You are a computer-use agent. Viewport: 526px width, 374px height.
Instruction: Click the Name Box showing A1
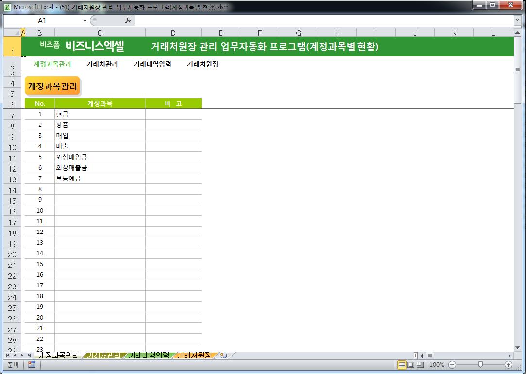click(43, 21)
